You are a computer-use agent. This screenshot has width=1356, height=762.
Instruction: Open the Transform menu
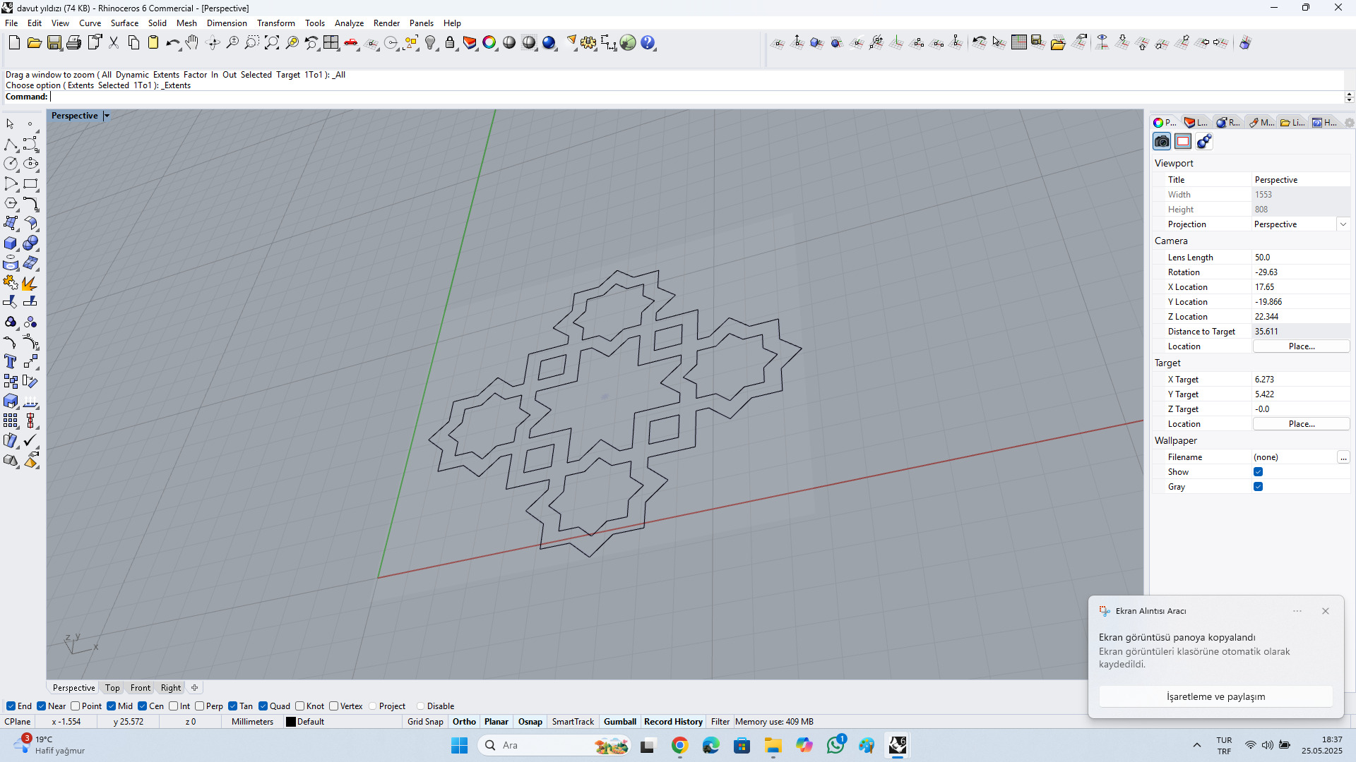[275, 23]
